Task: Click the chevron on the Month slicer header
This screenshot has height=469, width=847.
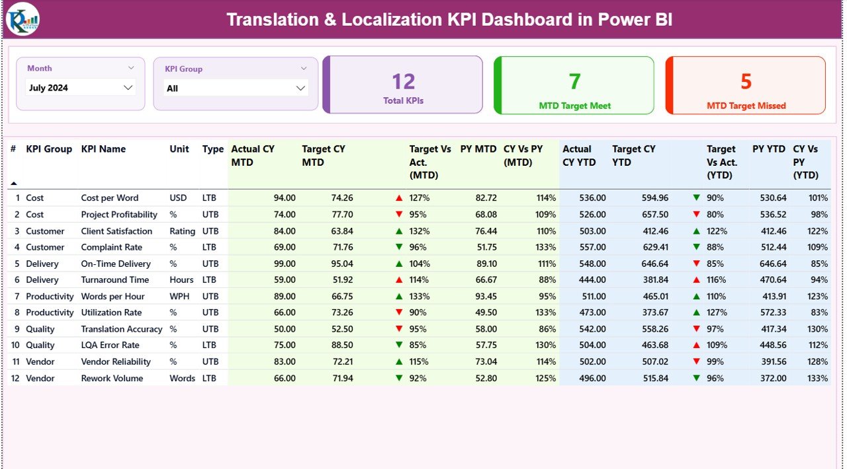Action: point(131,68)
